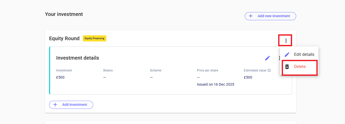345x124 pixels.
Task: Click purple pencil icon in Investment details card
Action: click(268, 58)
